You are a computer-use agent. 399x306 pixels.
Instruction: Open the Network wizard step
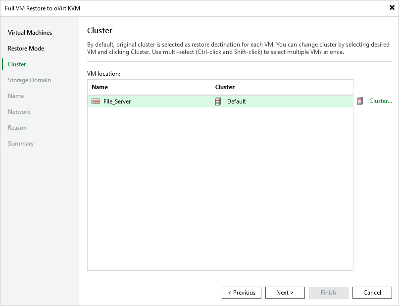19,111
